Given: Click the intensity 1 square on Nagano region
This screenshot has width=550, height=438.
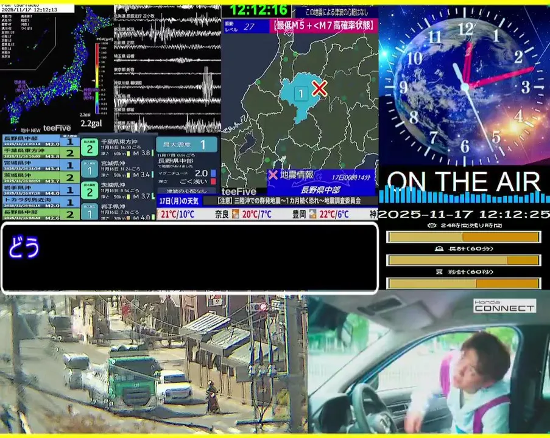Looking at the screenshot, I should pos(301,94).
